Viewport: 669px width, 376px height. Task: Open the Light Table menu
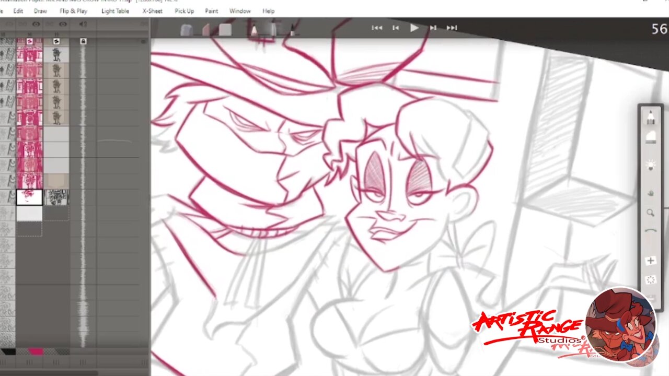click(115, 11)
